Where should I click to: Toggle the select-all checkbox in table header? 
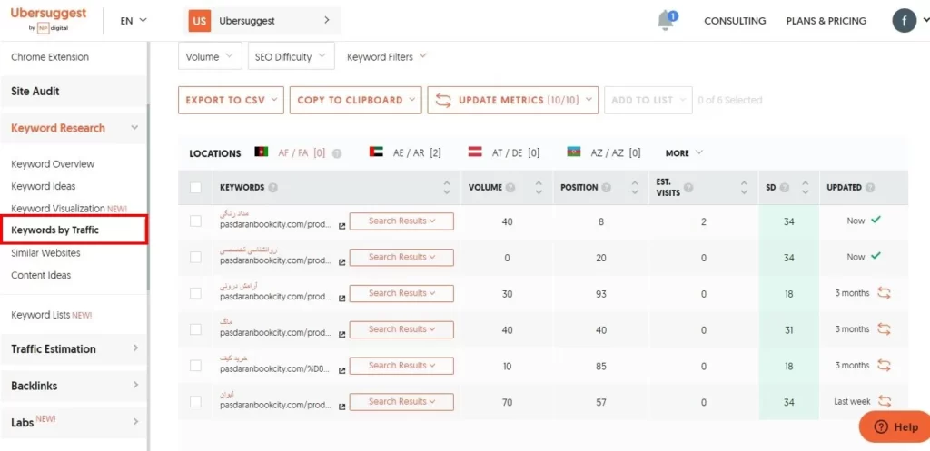(196, 187)
